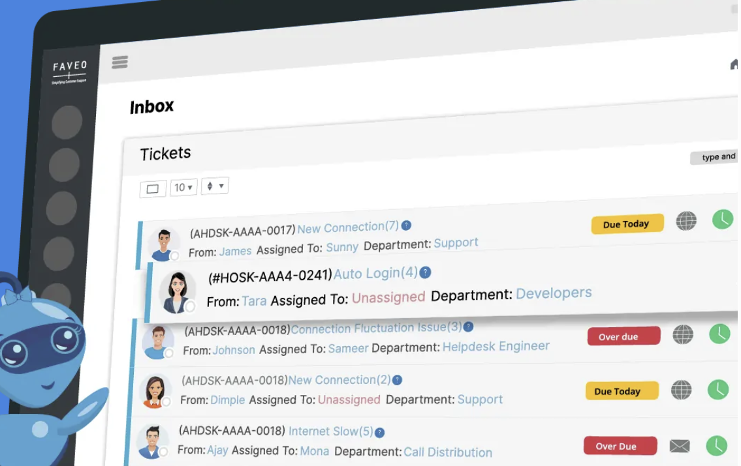Click envelope icon in Ajay ticket row

click(x=680, y=446)
